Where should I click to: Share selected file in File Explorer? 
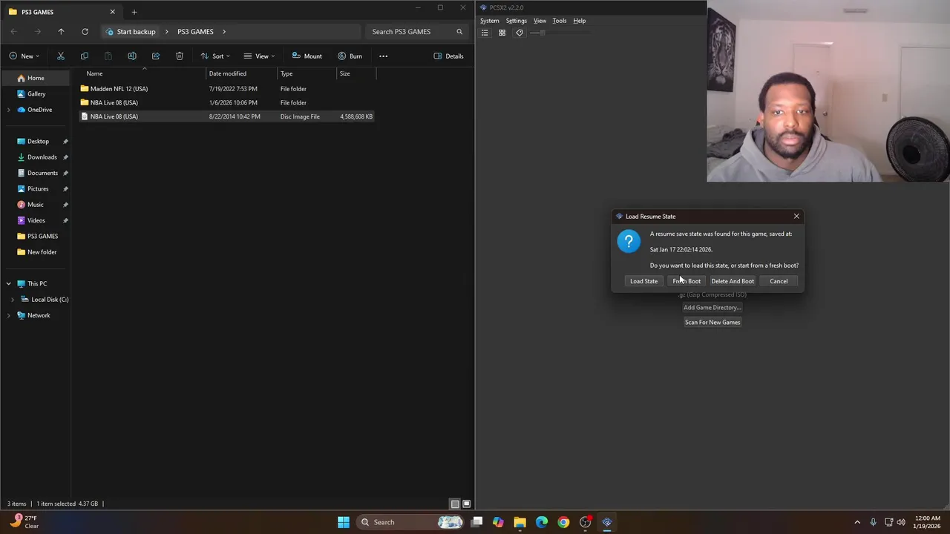[x=156, y=56]
